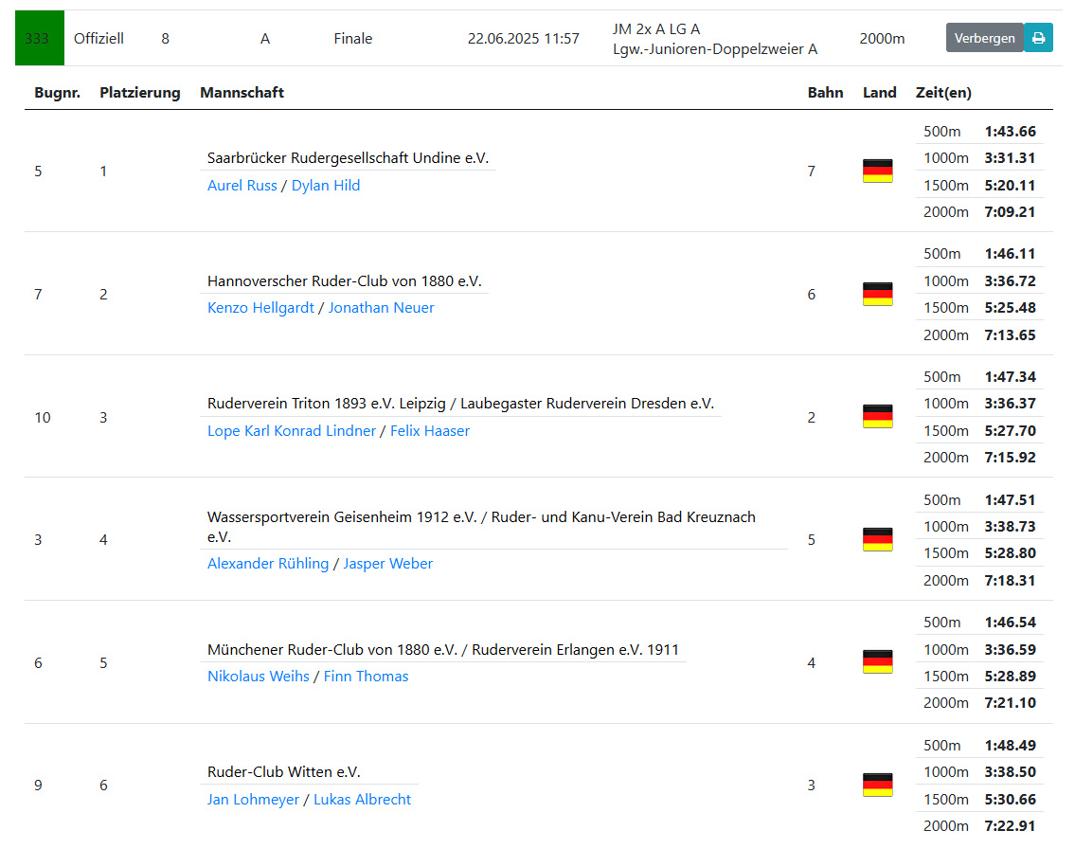Click the German flag in Münchener Ruder-Club row
Viewport: 1075px width, 849px height.
878,662
